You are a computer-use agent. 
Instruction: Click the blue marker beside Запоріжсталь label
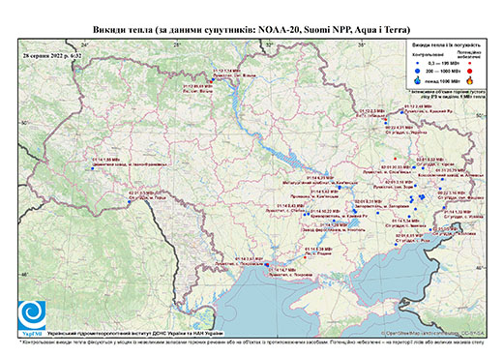tap(355, 211)
